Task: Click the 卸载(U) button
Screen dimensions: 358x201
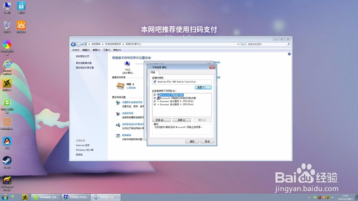Action: point(182,120)
